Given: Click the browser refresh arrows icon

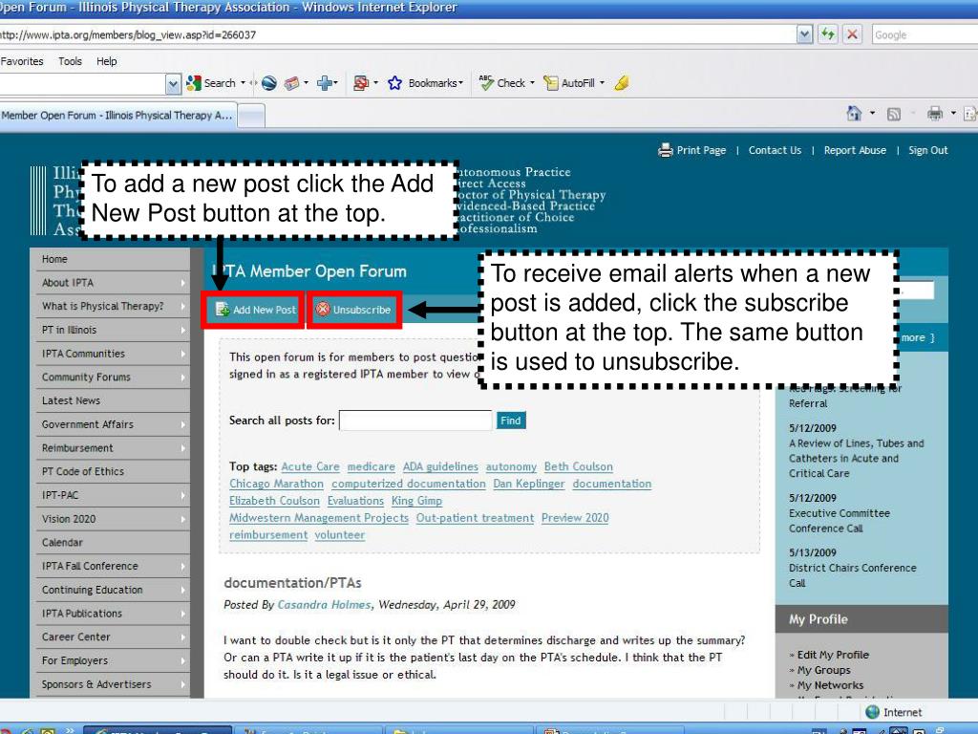Looking at the screenshot, I should click(x=828, y=34).
